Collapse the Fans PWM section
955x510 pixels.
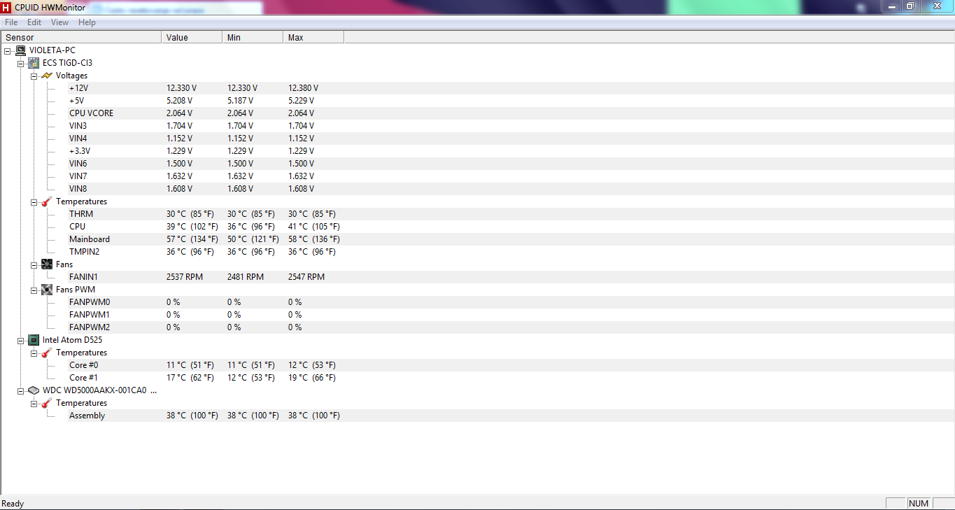(34, 290)
